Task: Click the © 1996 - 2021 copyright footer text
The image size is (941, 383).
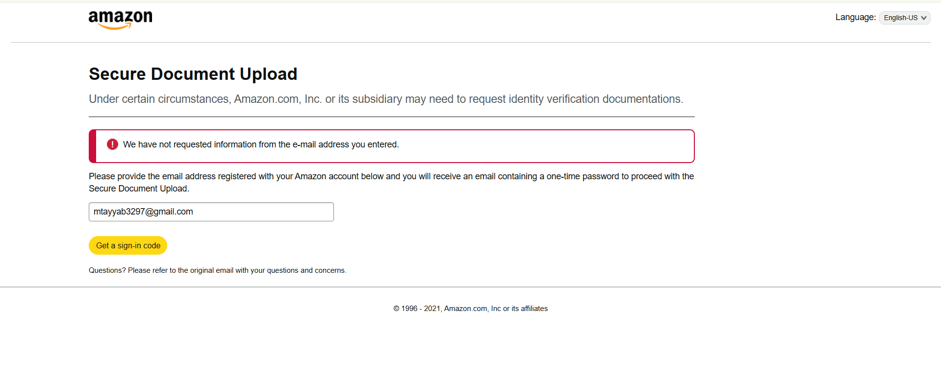Action: tap(471, 309)
